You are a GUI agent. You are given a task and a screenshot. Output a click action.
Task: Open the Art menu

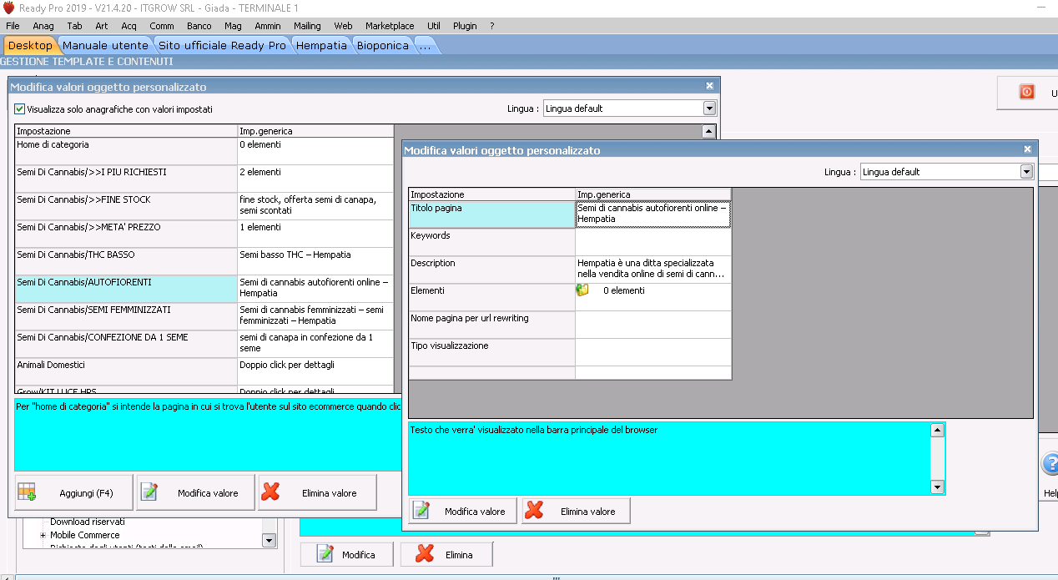pyautogui.click(x=102, y=26)
